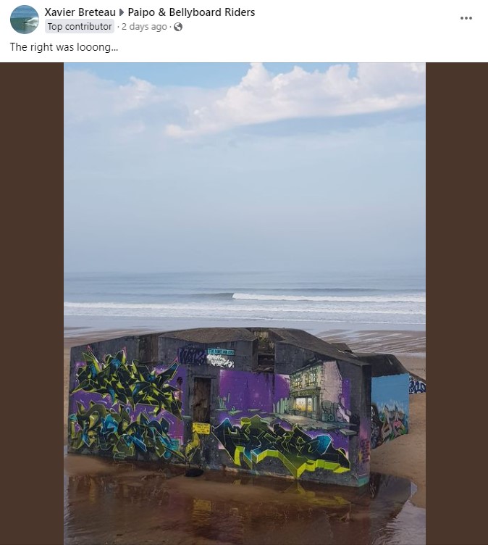Click the blue painted wall behind bunker
Viewport: 488px width, 545px height.
pos(390,391)
